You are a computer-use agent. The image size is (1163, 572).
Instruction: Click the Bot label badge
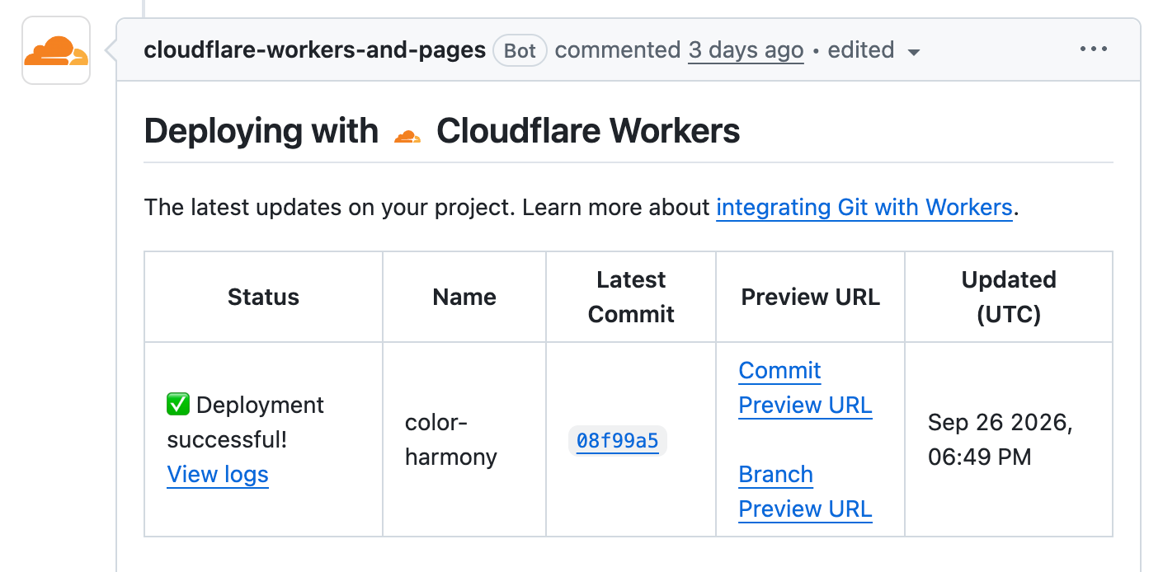pyautogui.click(x=520, y=50)
